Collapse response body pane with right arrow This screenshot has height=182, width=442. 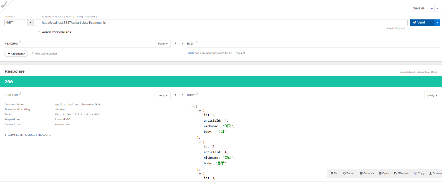[x=182, y=95]
